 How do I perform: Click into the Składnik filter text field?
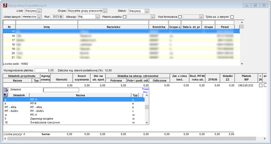pos(61,90)
